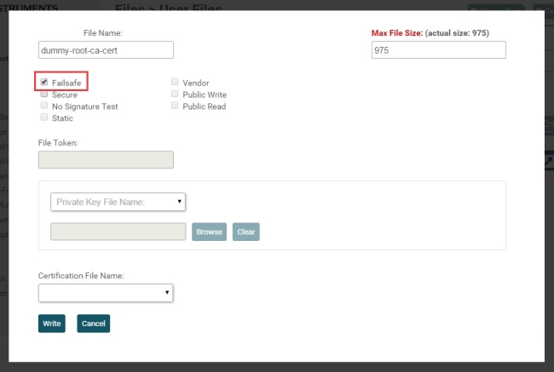This screenshot has width=554, height=372.
Task: Select the Public Read checkbox
Action: point(175,106)
